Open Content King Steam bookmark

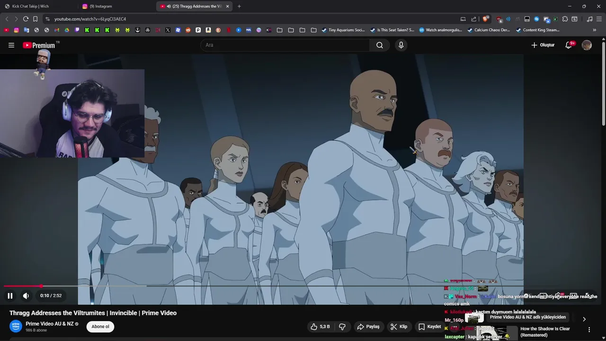pos(538,30)
